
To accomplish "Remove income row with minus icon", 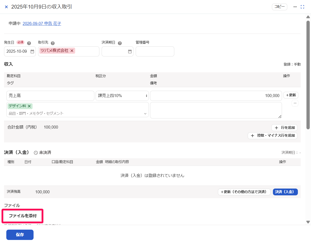I will click(295, 103).
